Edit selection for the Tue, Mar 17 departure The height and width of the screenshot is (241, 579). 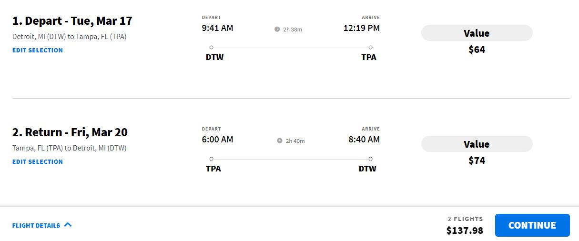[38, 50]
